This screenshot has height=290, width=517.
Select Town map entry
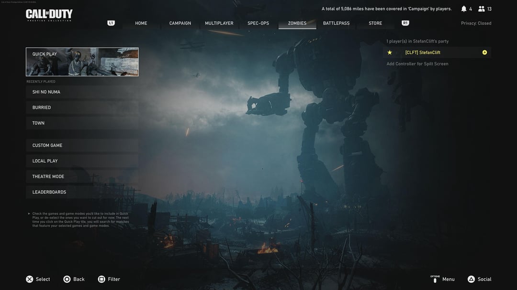pyautogui.click(x=82, y=123)
